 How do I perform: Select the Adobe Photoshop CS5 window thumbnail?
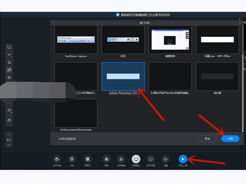click(x=123, y=76)
